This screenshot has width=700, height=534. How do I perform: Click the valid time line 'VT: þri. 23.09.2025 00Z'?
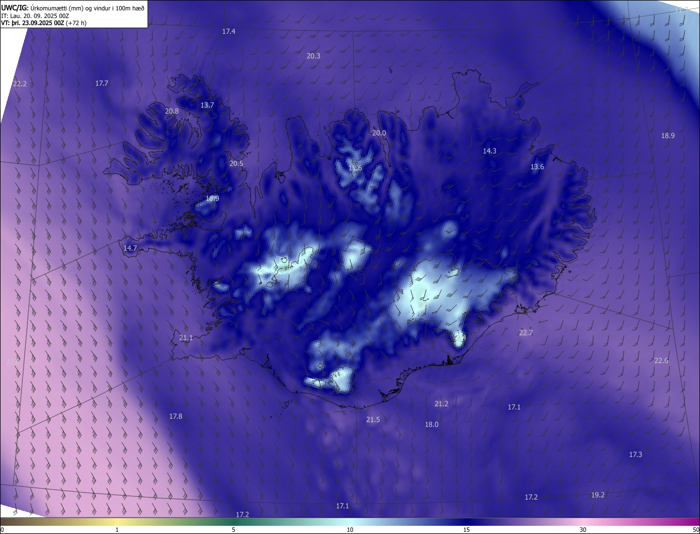pyautogui.click(x=34, y=23)
